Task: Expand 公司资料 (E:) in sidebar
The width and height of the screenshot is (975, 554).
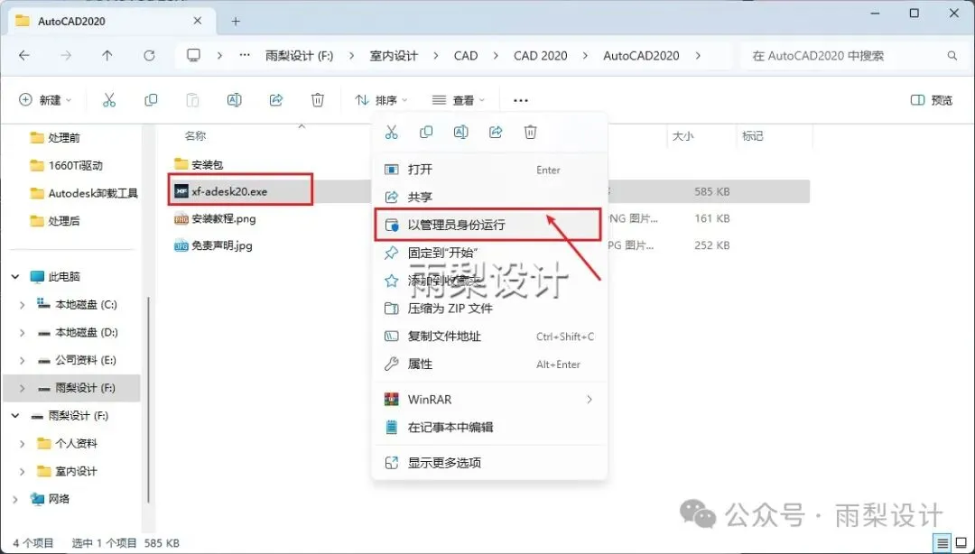Action: [x=23, y=360]
